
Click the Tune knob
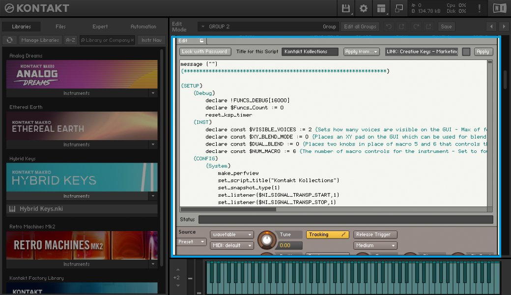(x=267, y=240)
